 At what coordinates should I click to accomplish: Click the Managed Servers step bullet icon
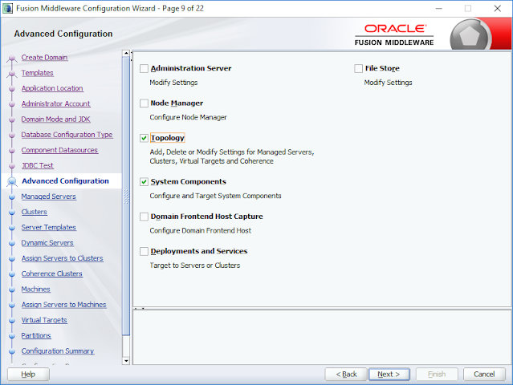pos(12,197)
